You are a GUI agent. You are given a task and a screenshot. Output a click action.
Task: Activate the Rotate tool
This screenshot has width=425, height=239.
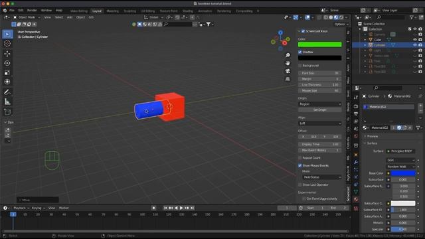[x=7, y=63]
